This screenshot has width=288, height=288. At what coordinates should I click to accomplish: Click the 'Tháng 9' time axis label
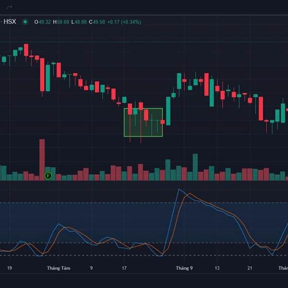pyautogui.click(x=184, y=268)
